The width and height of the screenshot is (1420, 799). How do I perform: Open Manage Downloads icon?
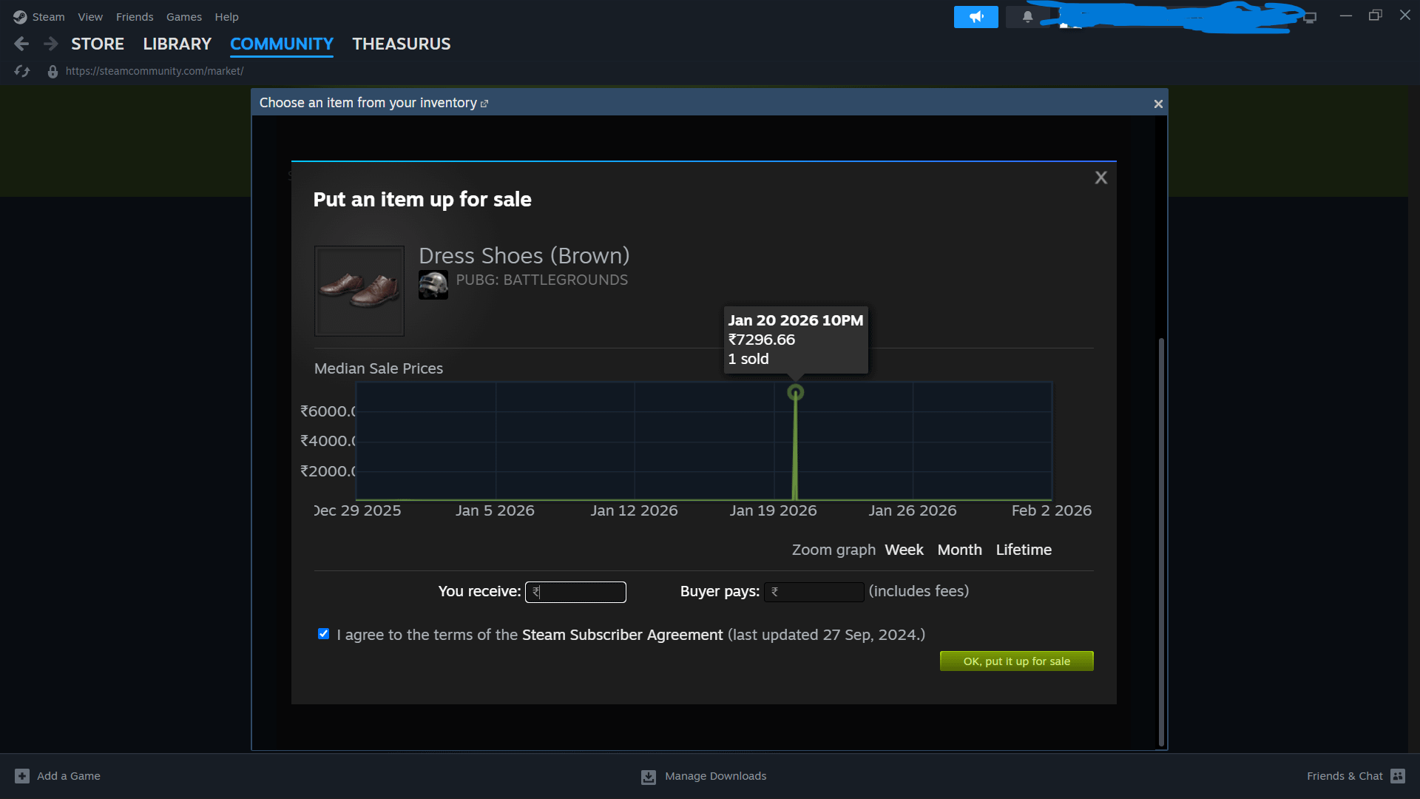point(649,777)
